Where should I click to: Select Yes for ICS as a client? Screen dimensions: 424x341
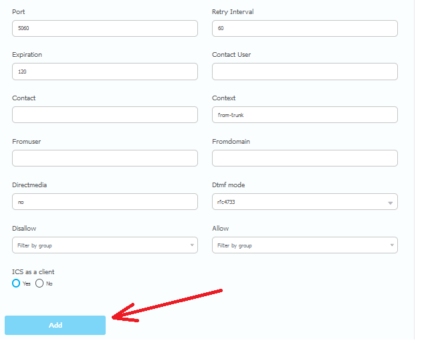pos(17,283)
